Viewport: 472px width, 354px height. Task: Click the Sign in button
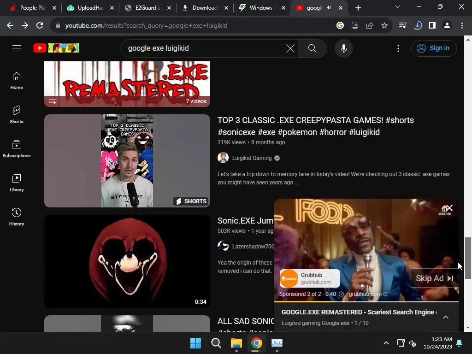[x=433, y=48]
